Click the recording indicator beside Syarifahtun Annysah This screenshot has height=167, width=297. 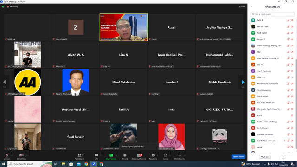[x=284, y=141]
